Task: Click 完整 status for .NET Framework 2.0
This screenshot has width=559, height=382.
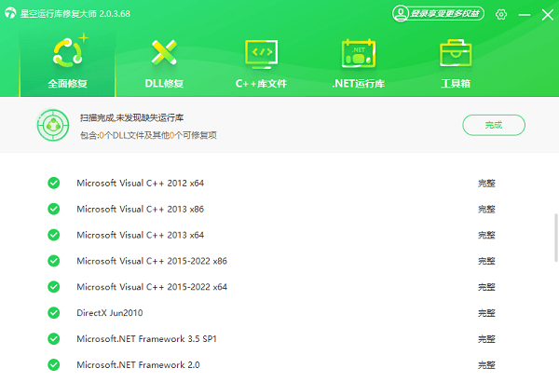Action: pyautogui.click(x=486, y=365)
